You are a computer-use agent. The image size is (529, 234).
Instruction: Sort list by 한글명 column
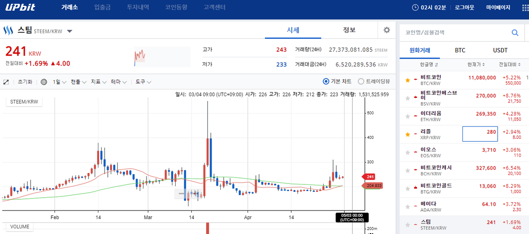(429, 65)
